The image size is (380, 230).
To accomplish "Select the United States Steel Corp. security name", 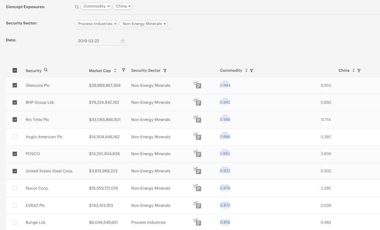I will 49,171.
